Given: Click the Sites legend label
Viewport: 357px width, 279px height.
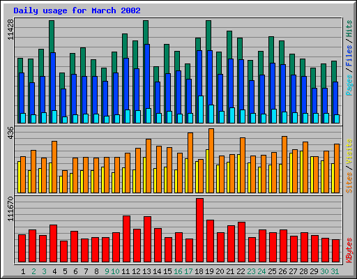Looking at the screenshot, I should [x=349, y=183].
